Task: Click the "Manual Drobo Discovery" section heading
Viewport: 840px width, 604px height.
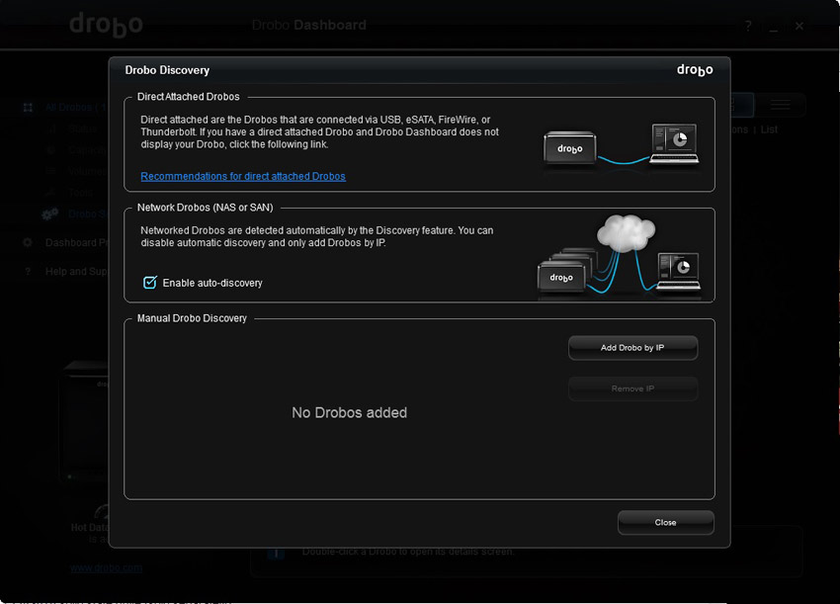Action: [x=192, y=318]
